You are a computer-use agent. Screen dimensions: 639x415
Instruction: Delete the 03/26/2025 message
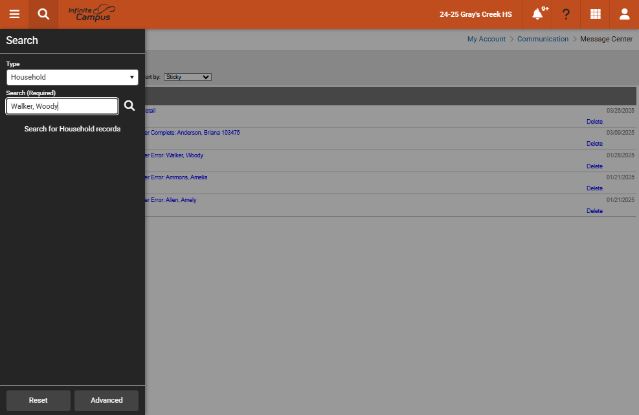594,122
